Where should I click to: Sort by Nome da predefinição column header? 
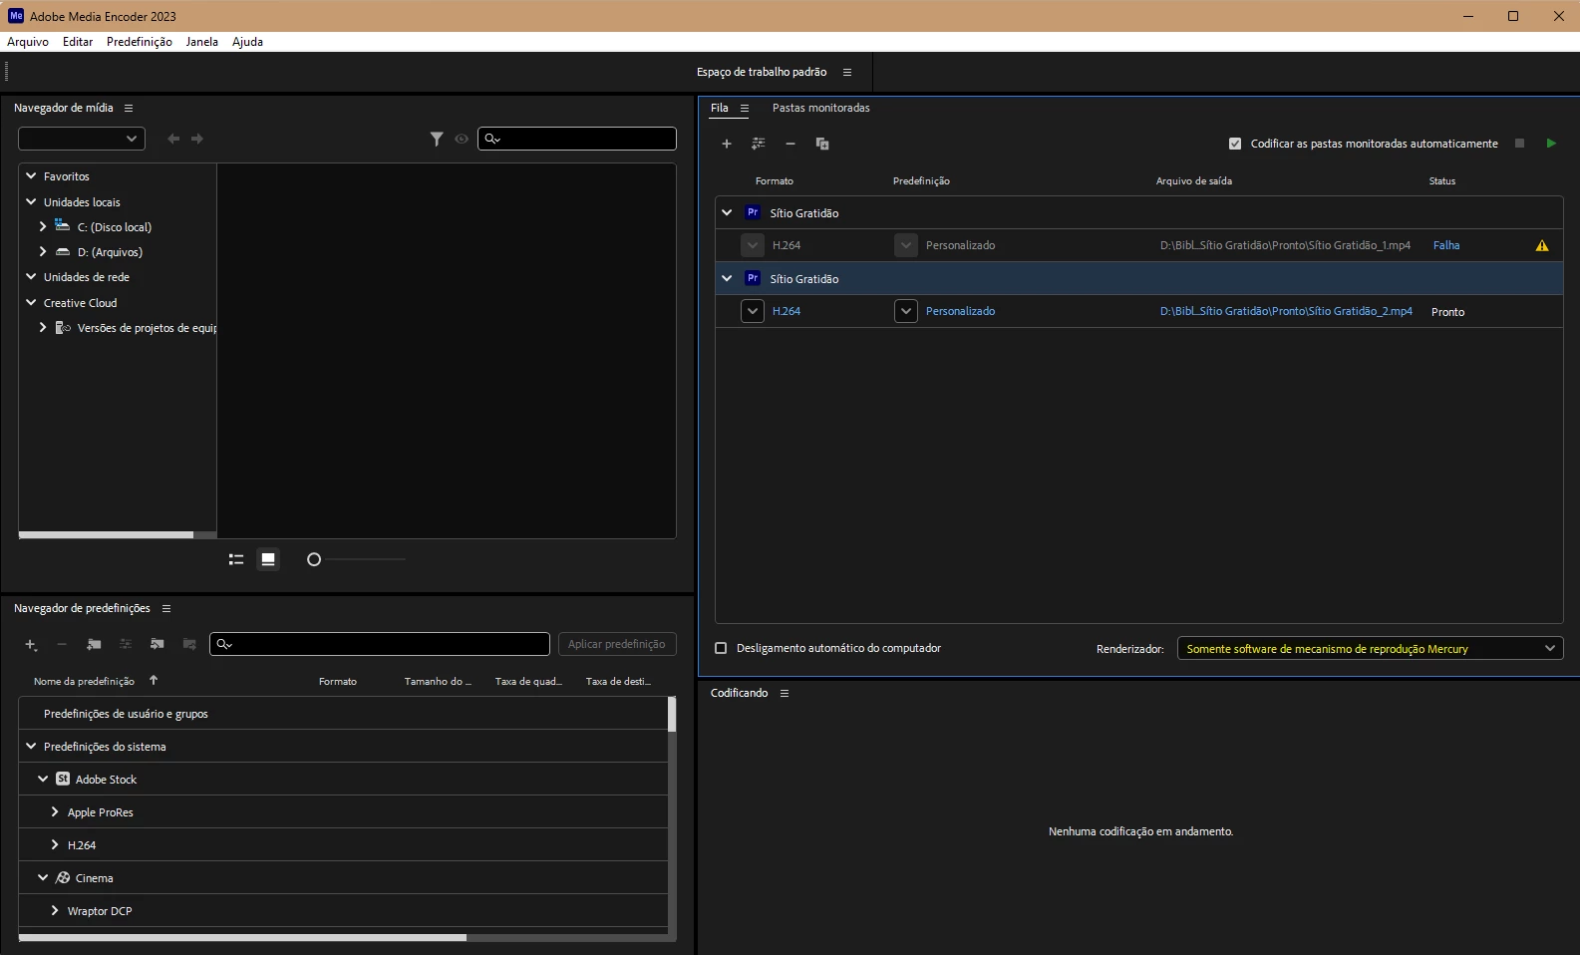tap(84, 681)
